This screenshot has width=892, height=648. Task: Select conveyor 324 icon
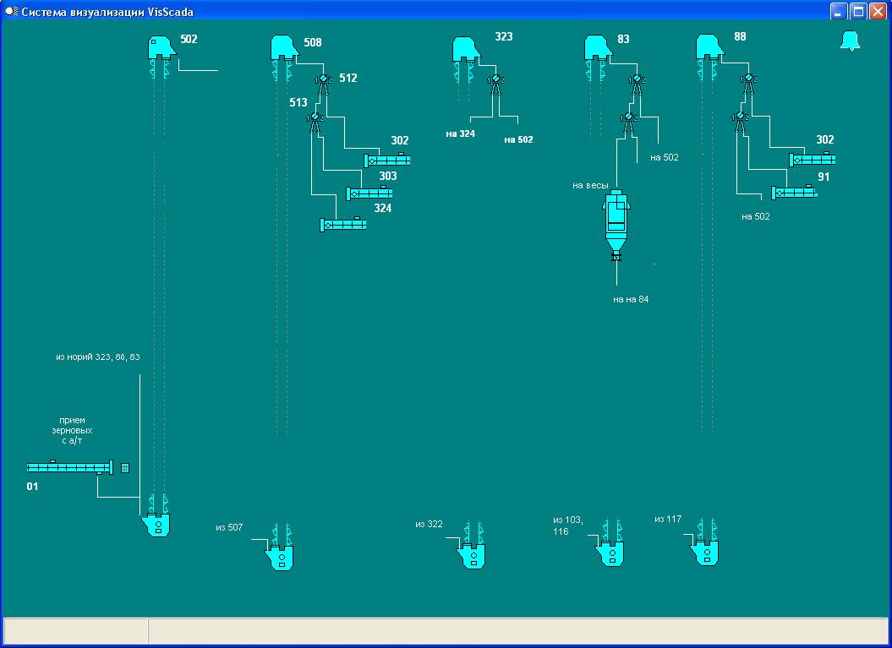tap(343, 225)
